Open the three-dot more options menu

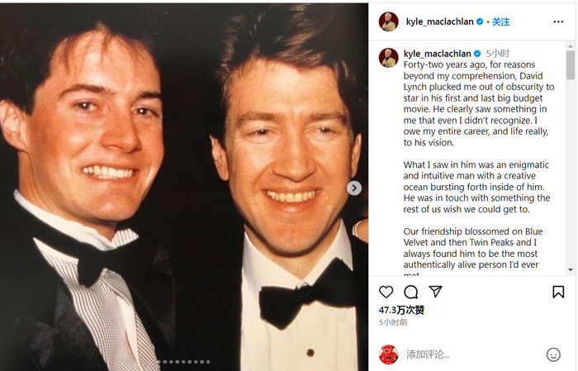[558, 21]
